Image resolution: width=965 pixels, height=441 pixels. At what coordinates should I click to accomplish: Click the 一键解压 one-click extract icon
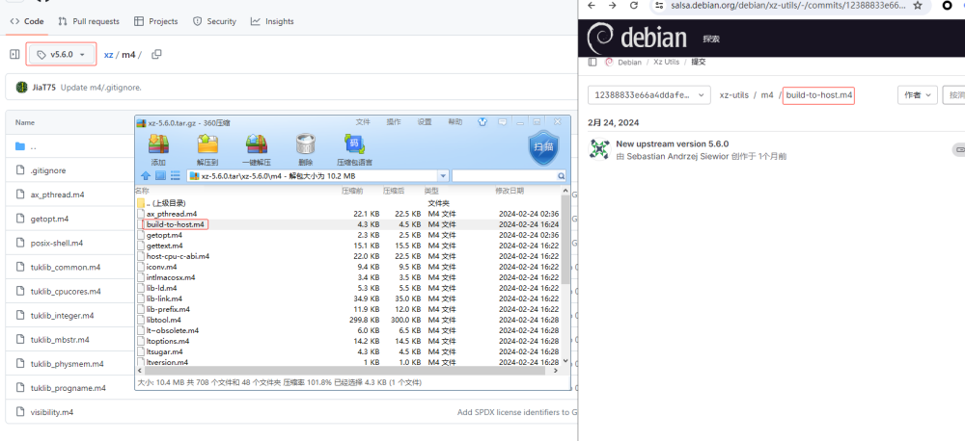[x=256, y=145]
